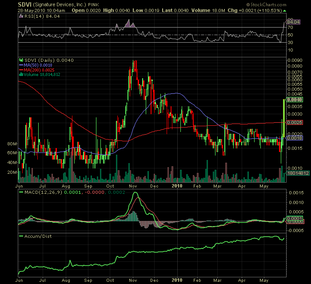The image size is (311, 284).
Task: Click the 0.0015 label on MACD axis
Action: [x=296, y=193]
